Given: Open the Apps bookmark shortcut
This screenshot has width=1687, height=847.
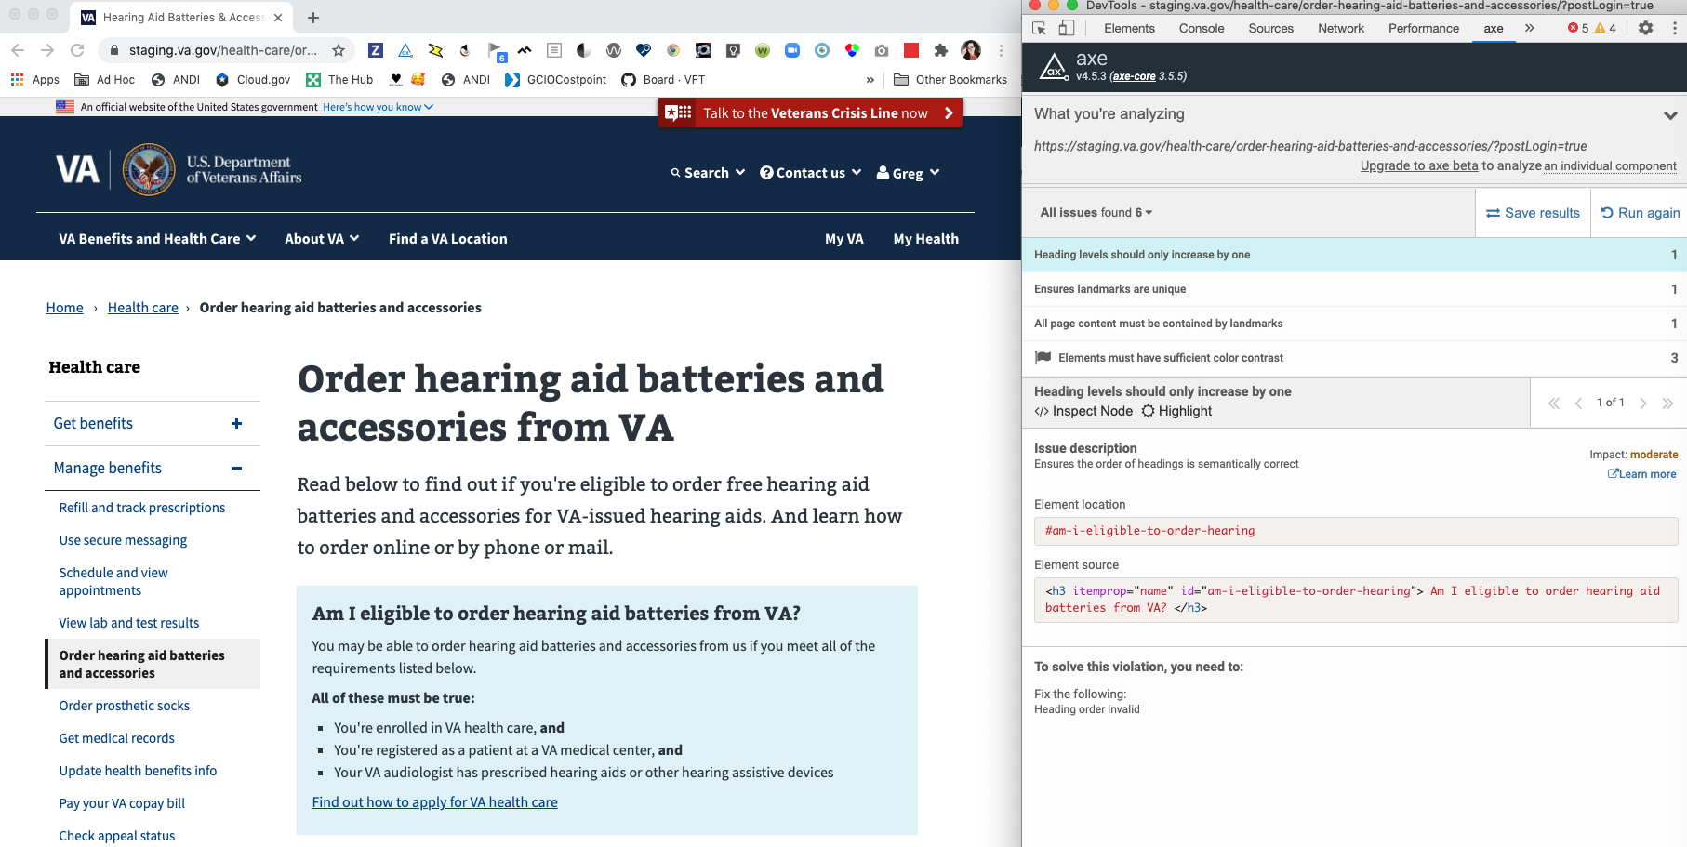Looking at the screenshot, I should coord(34,80).
